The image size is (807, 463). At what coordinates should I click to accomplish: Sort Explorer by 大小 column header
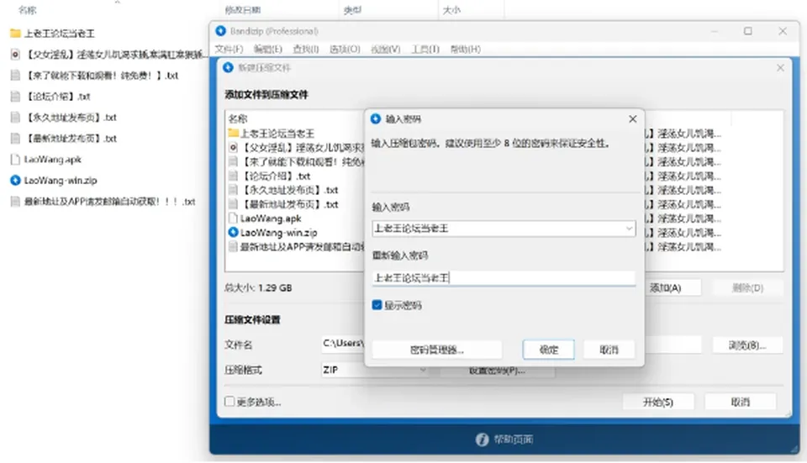451,10
